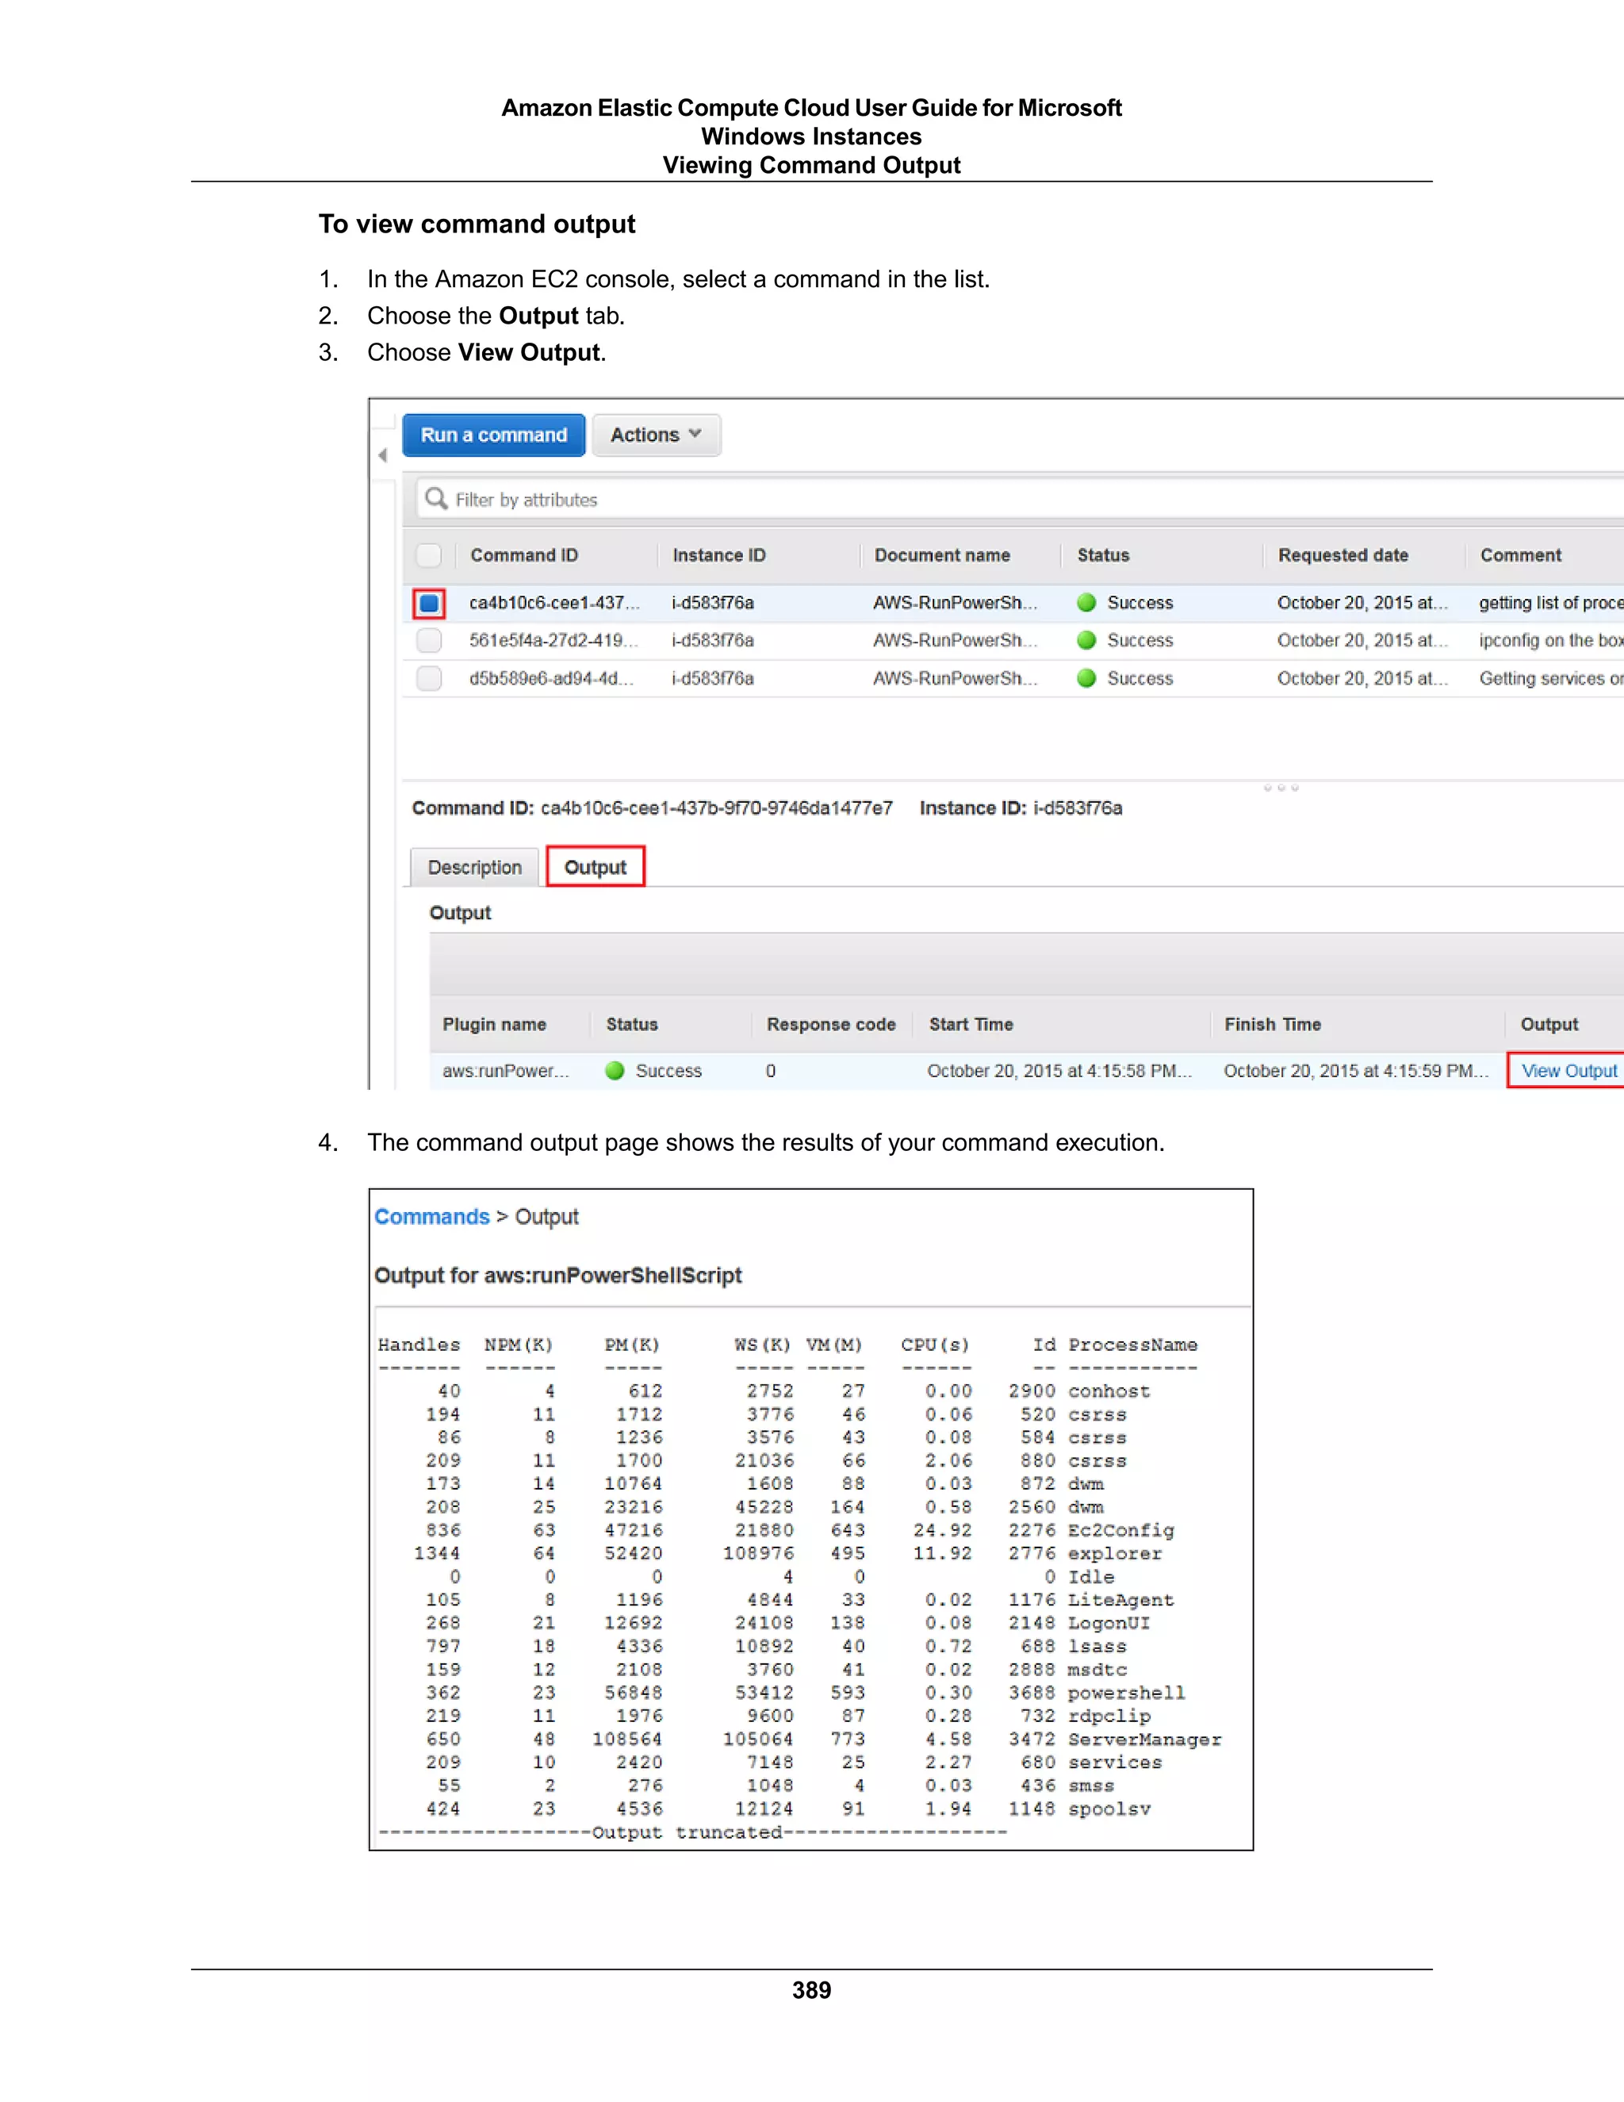Image resolution: width=1624 pixels, height=2102 pixels.
Task: Click the powershell process name in output
Action: tap(1127, 1694)
